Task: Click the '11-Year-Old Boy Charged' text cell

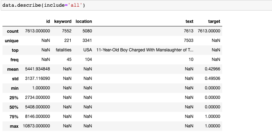Action: click(145, 50)
